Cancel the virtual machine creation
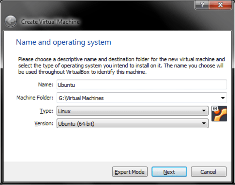 coord(209,172)
